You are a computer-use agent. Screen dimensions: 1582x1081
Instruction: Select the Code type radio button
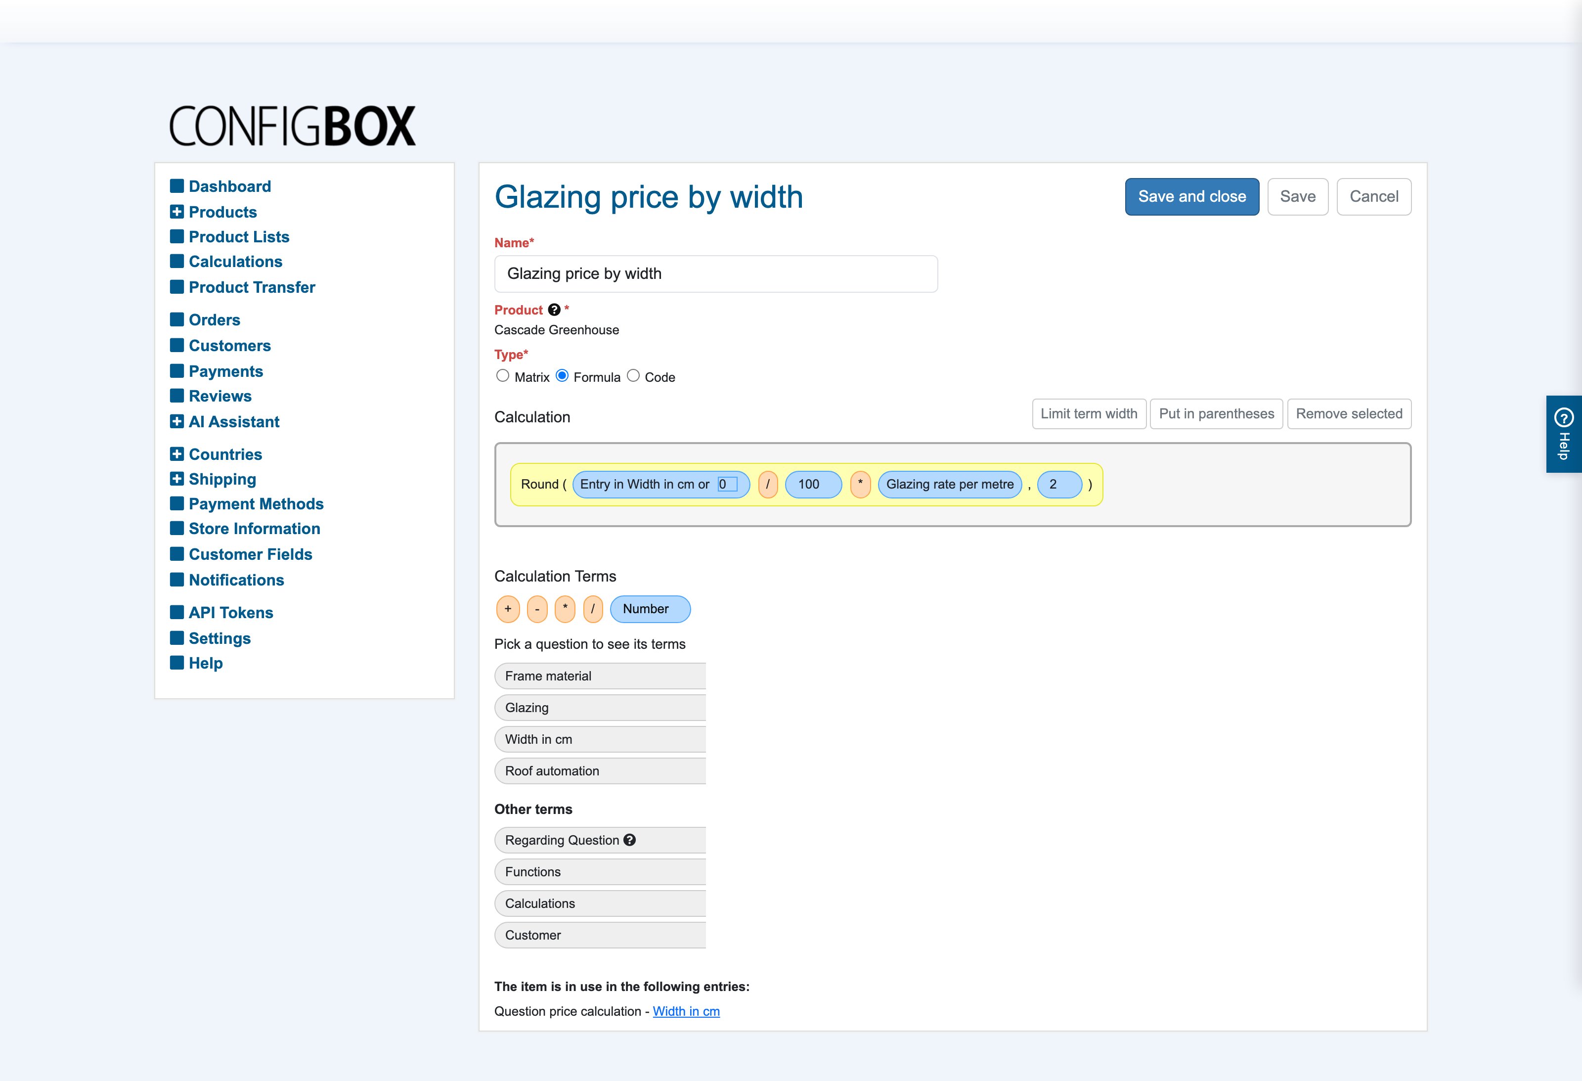click(x=633, y=376)
